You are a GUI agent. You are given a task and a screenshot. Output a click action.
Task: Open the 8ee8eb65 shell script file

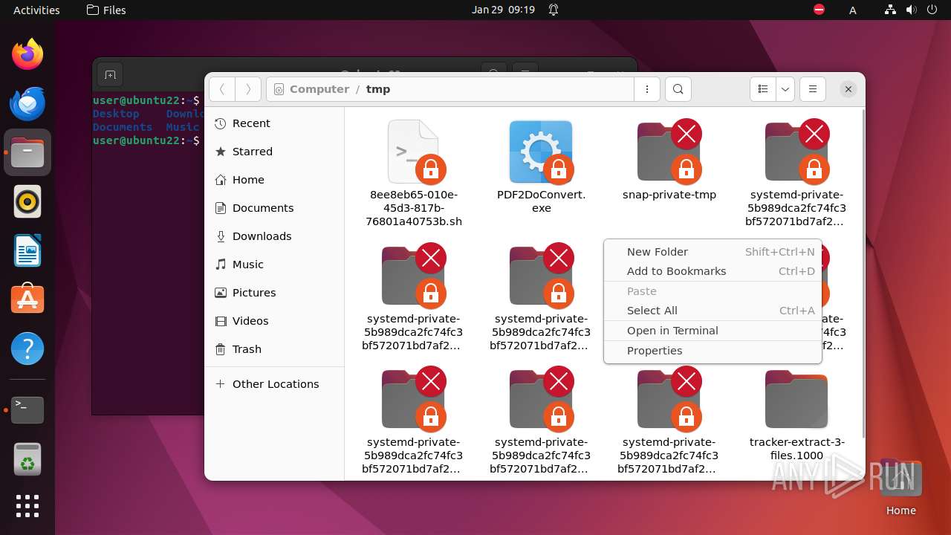tap(414, 172)
